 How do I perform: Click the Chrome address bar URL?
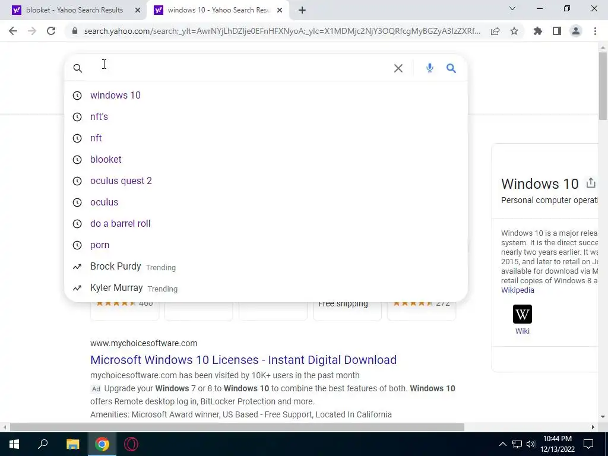[x=282, y=31]
